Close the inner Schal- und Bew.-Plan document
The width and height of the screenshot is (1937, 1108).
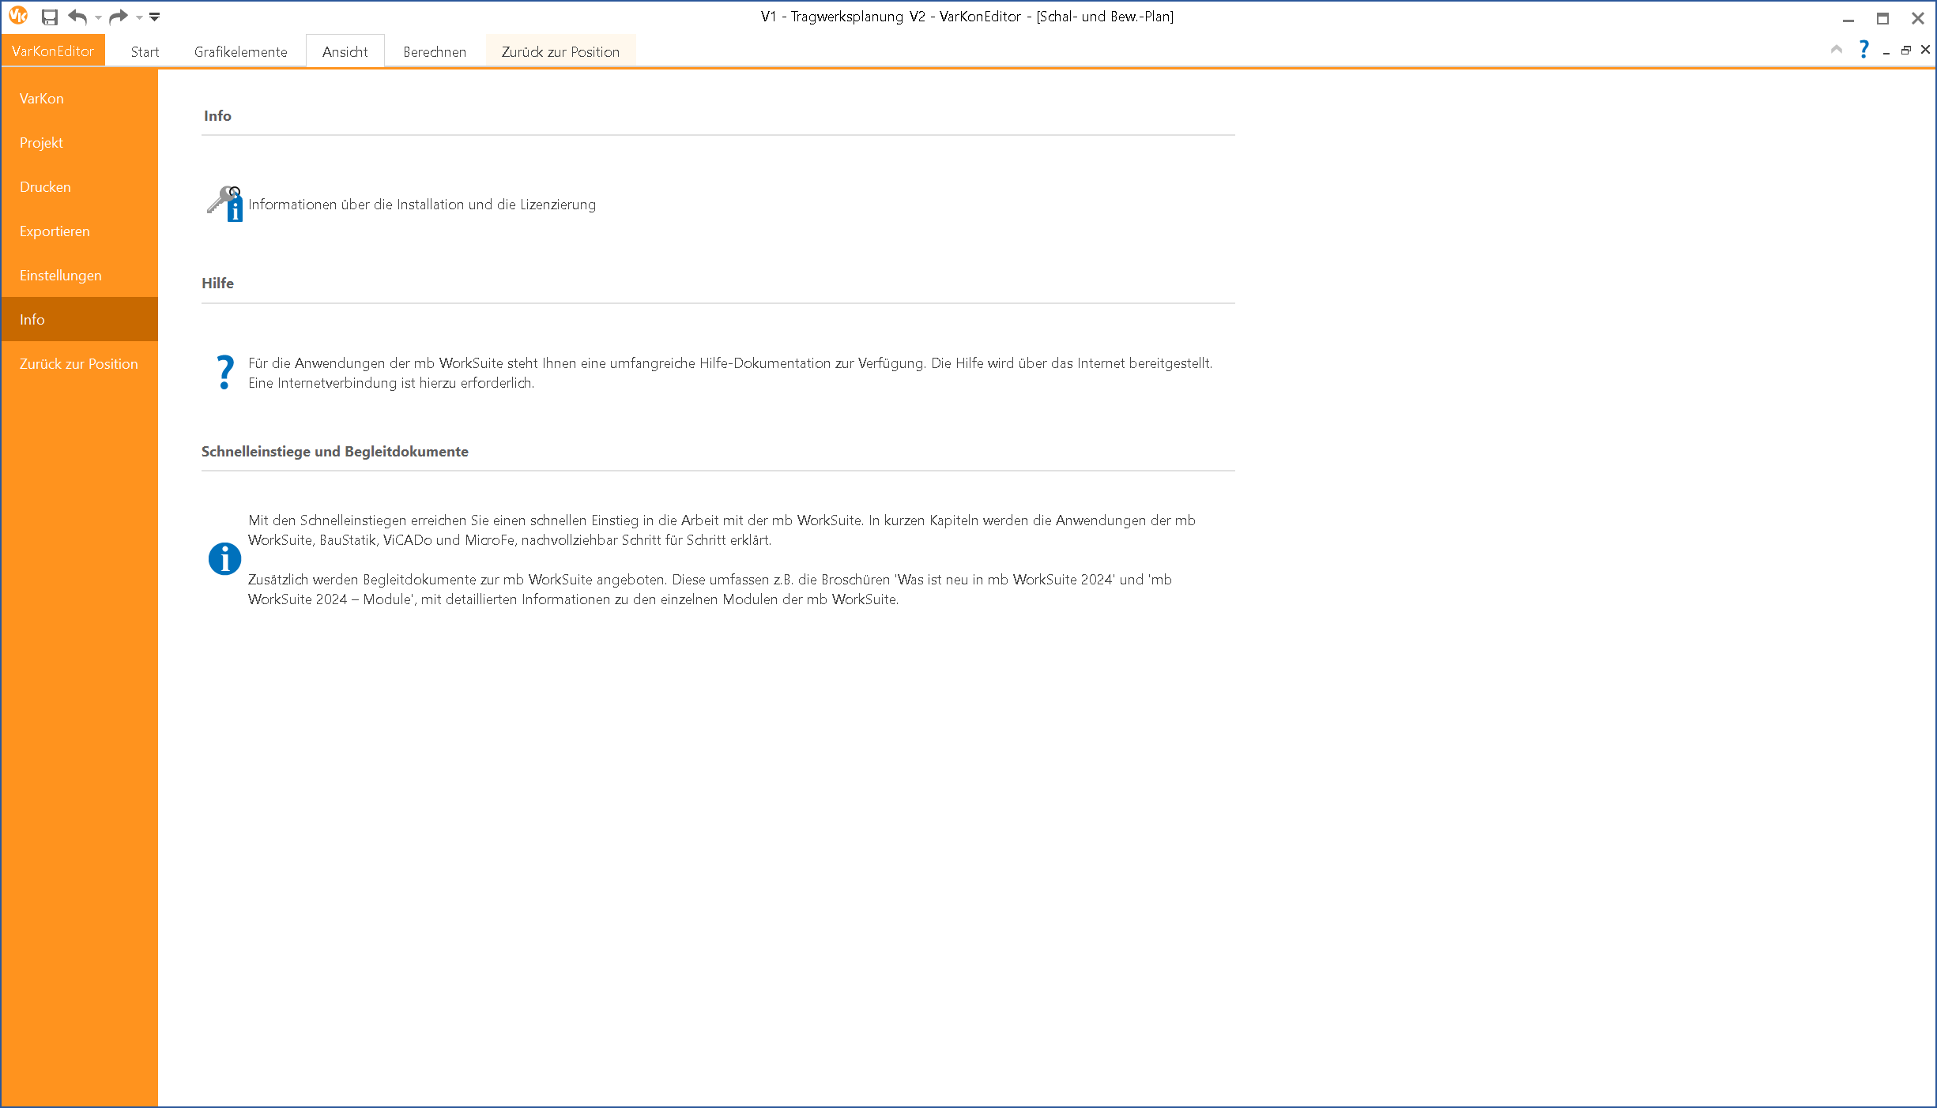[x=1925, y=50]
